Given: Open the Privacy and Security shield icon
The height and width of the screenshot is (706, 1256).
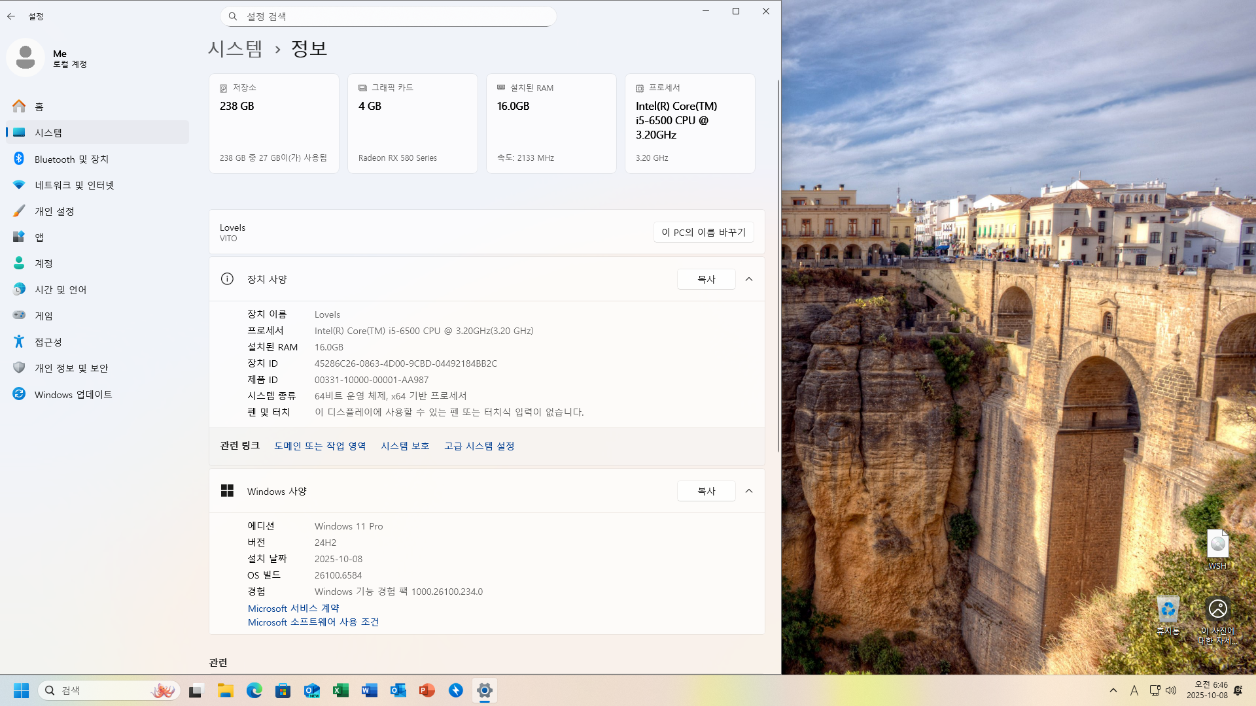Looking at the screenshot, I should [x=19, y=368].
